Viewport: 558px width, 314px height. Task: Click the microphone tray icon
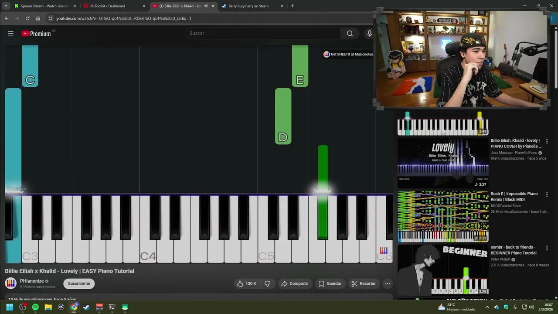(x=515, y=307)
